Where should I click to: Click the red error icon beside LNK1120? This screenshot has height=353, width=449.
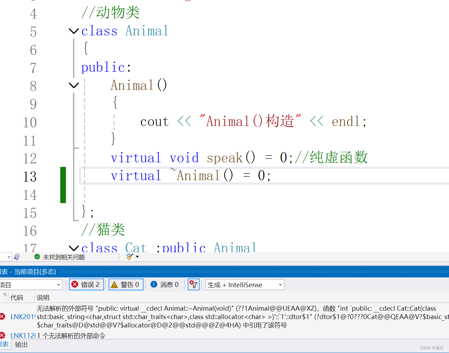click(2, 336)
